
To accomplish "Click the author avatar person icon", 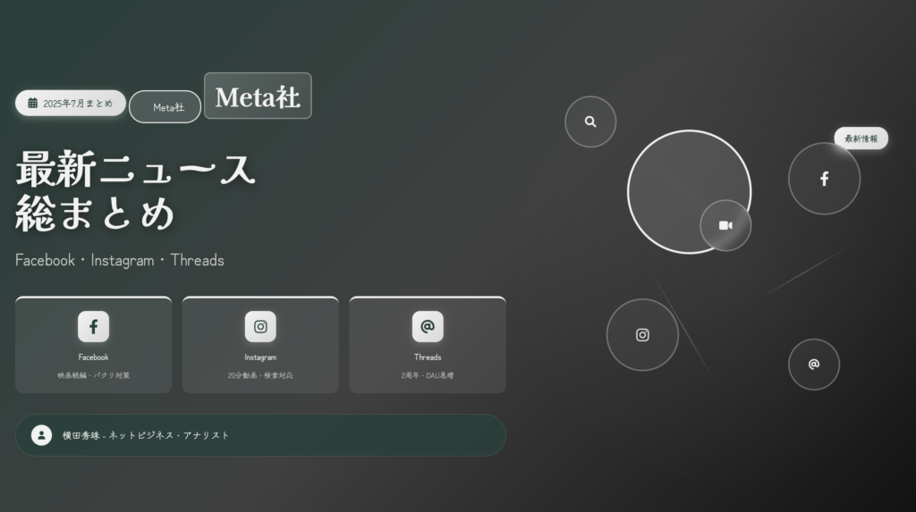I will [x=41, y=435].
